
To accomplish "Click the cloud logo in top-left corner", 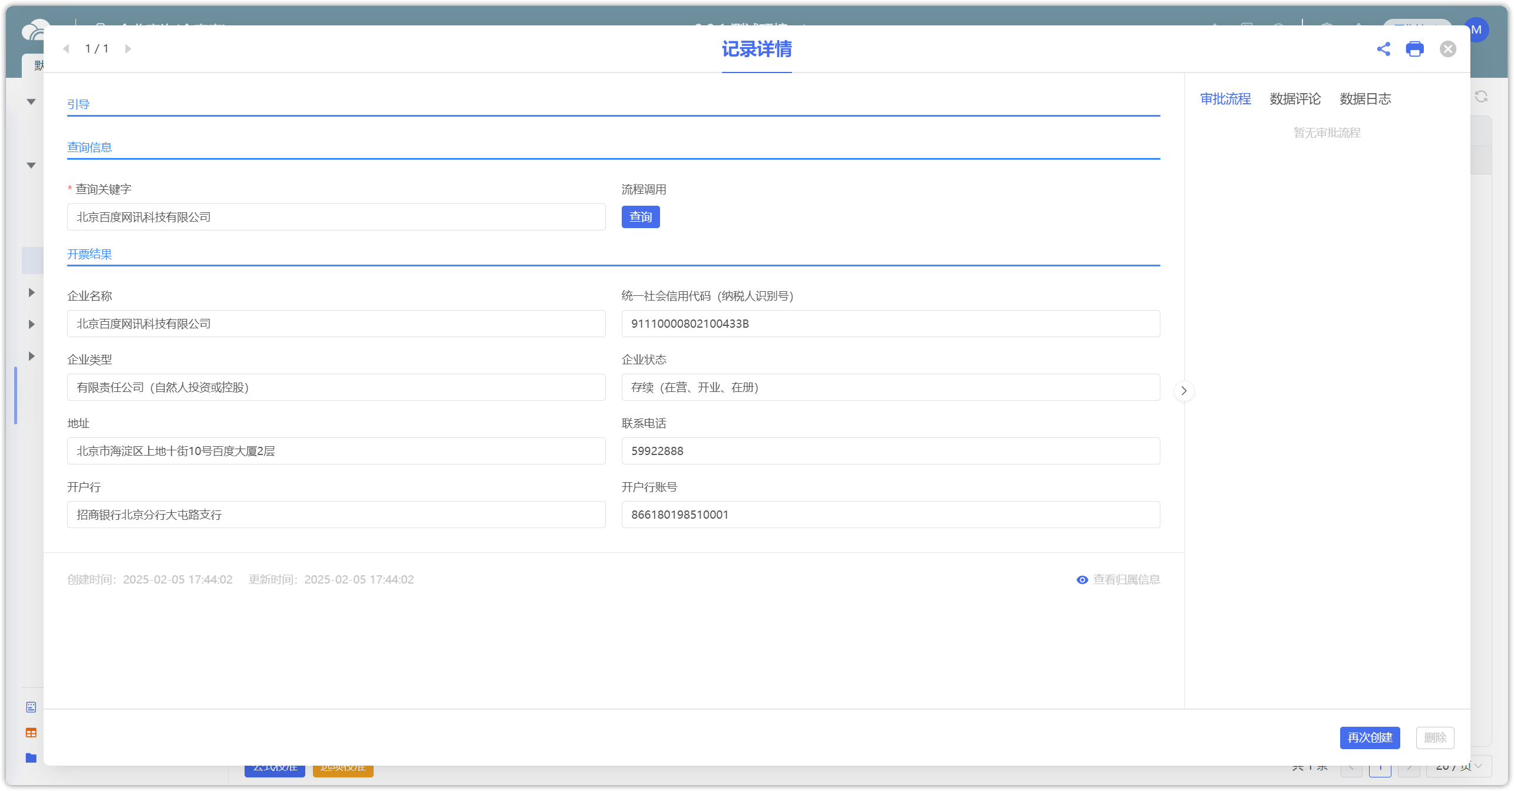I will click(x=34, y=31).
